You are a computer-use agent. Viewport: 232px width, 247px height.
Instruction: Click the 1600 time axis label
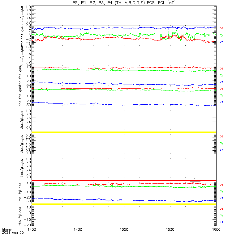click(x=216, y=229)
